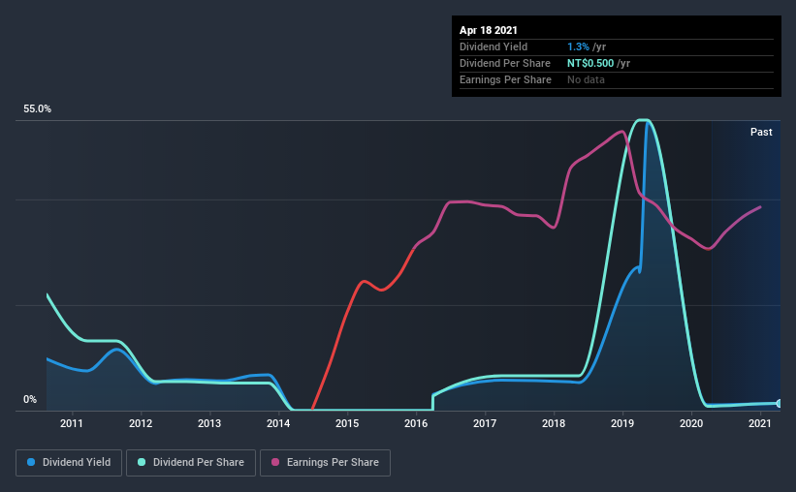Click the 2019 x-axis year label
Image resolution: width=796 pixels, height=492 pixels.
pyautogui.click(x=622, y=423)
